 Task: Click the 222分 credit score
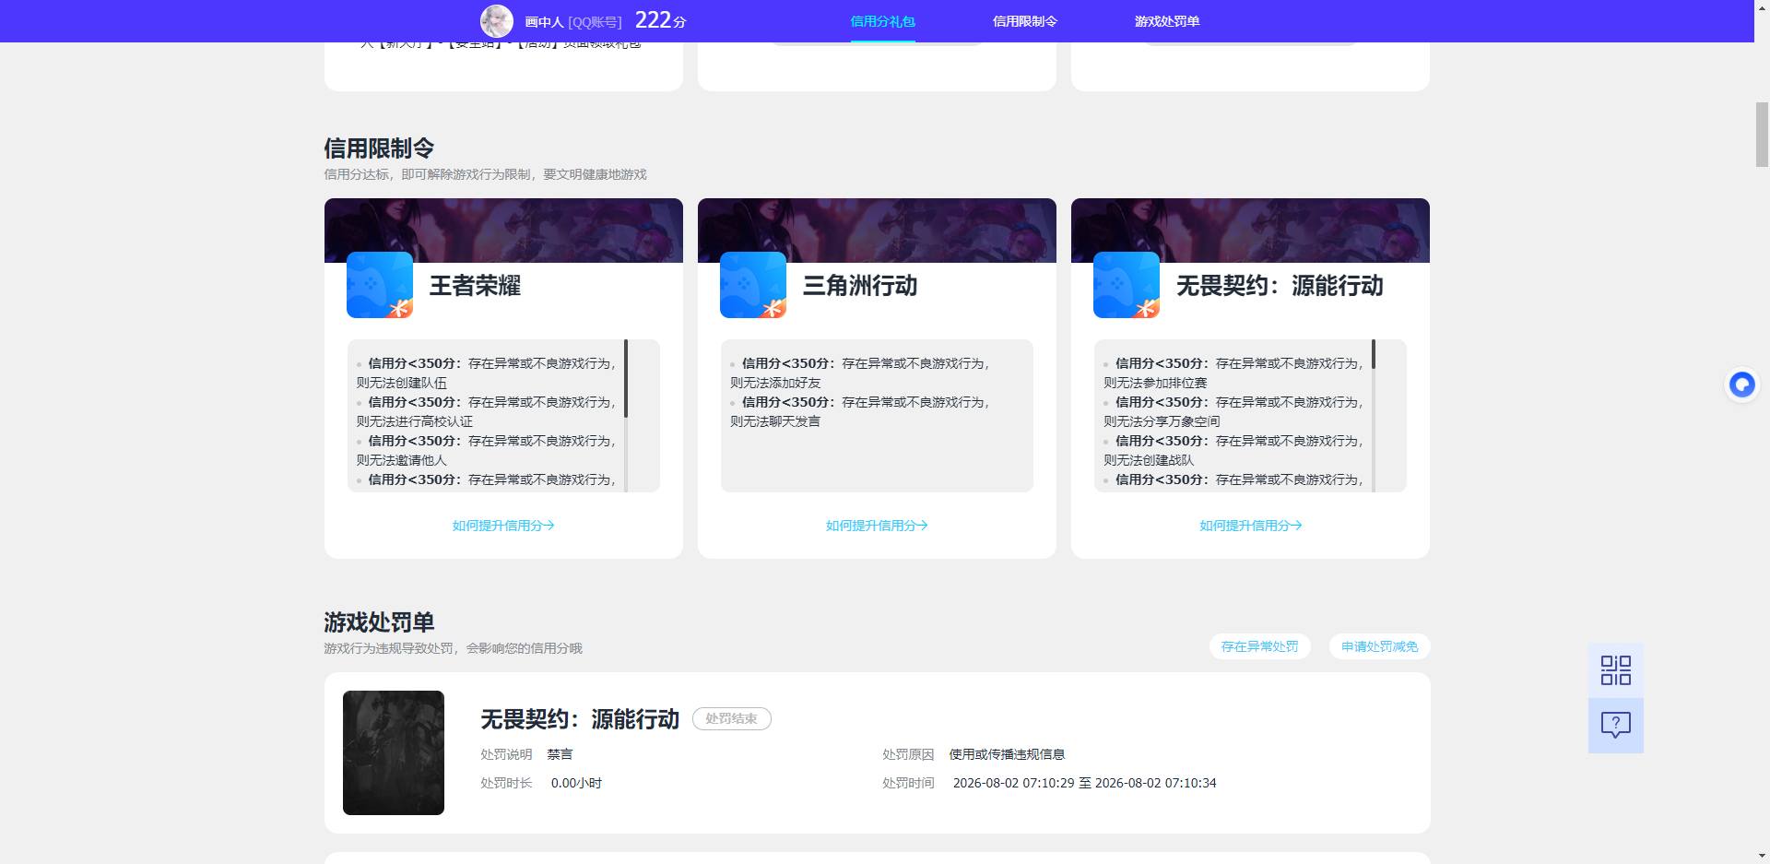coord(660,20)
